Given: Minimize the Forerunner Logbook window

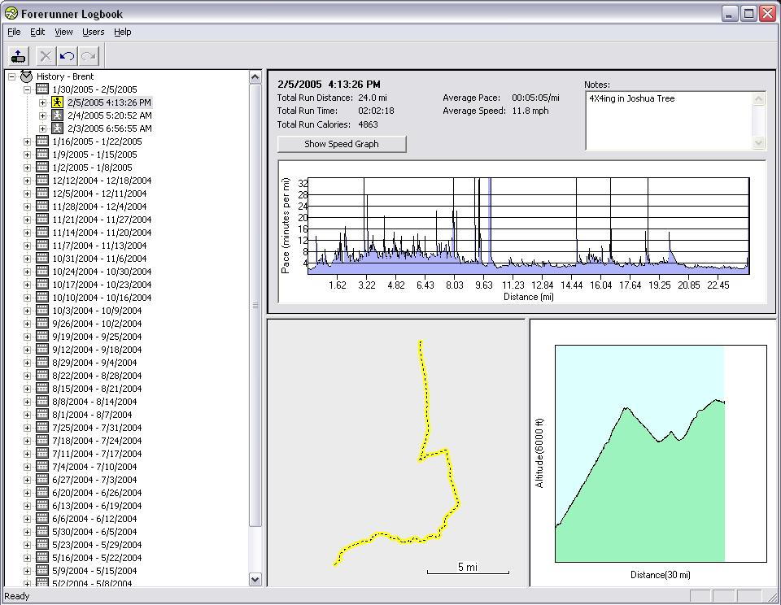Looking at the screenshot, I should (x=730, y=14).
